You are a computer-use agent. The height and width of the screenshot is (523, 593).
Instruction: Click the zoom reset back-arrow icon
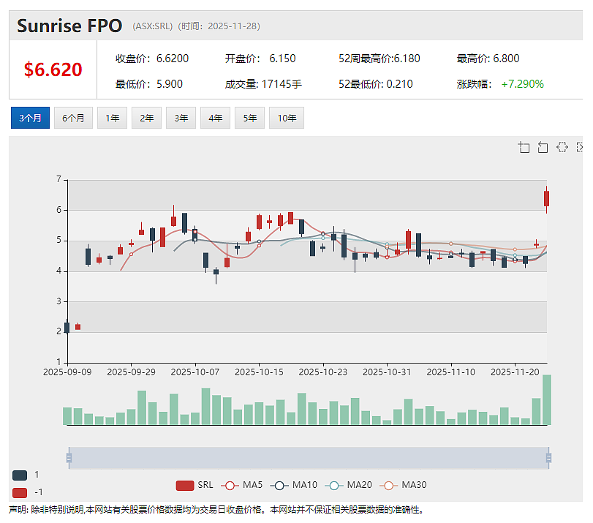pyautogui.click(x=543, y=147)
